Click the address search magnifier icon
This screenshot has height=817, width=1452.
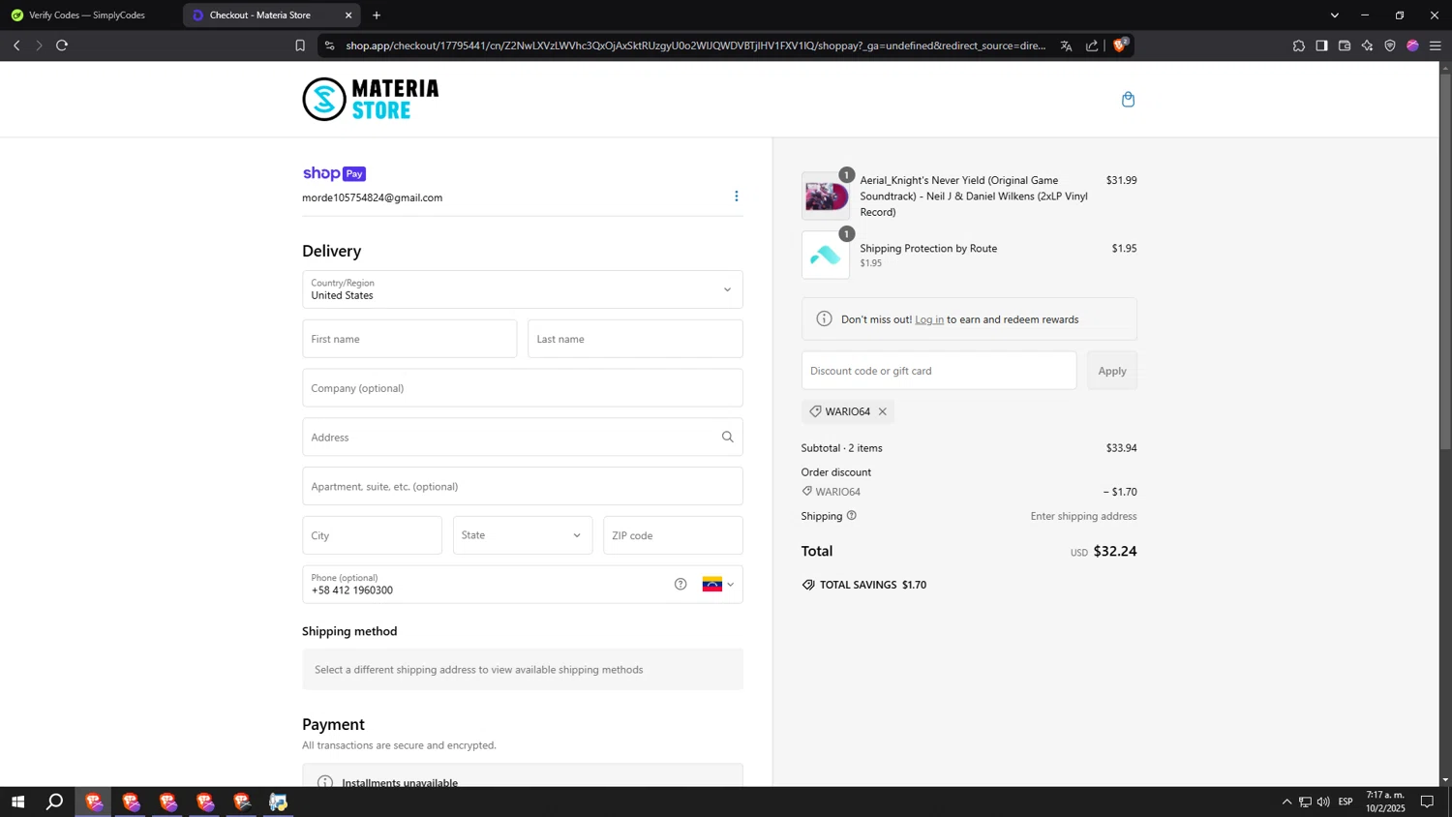click(x=727, y=438)
